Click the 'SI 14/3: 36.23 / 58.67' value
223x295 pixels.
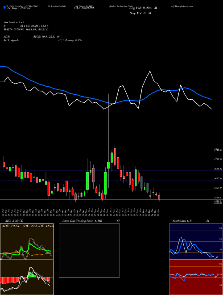tap(34, 26)
